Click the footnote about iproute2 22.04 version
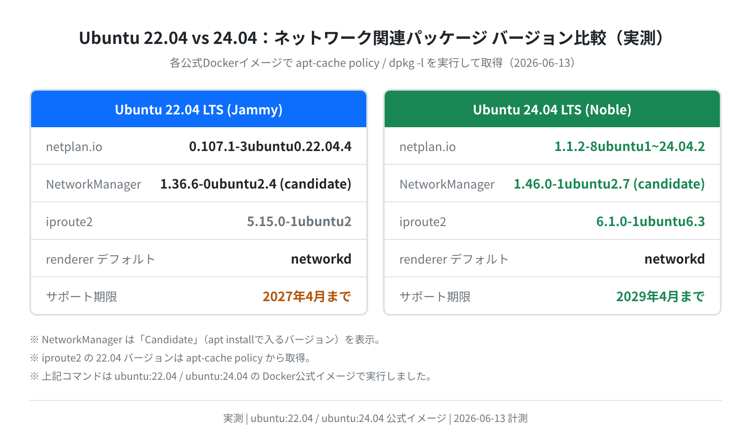 (171, 358)
